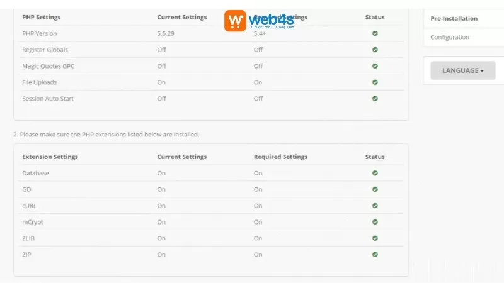Click the Register Globals status check icon
The height and width of the screenshot is (283, 504).
(x=375, y=50)
